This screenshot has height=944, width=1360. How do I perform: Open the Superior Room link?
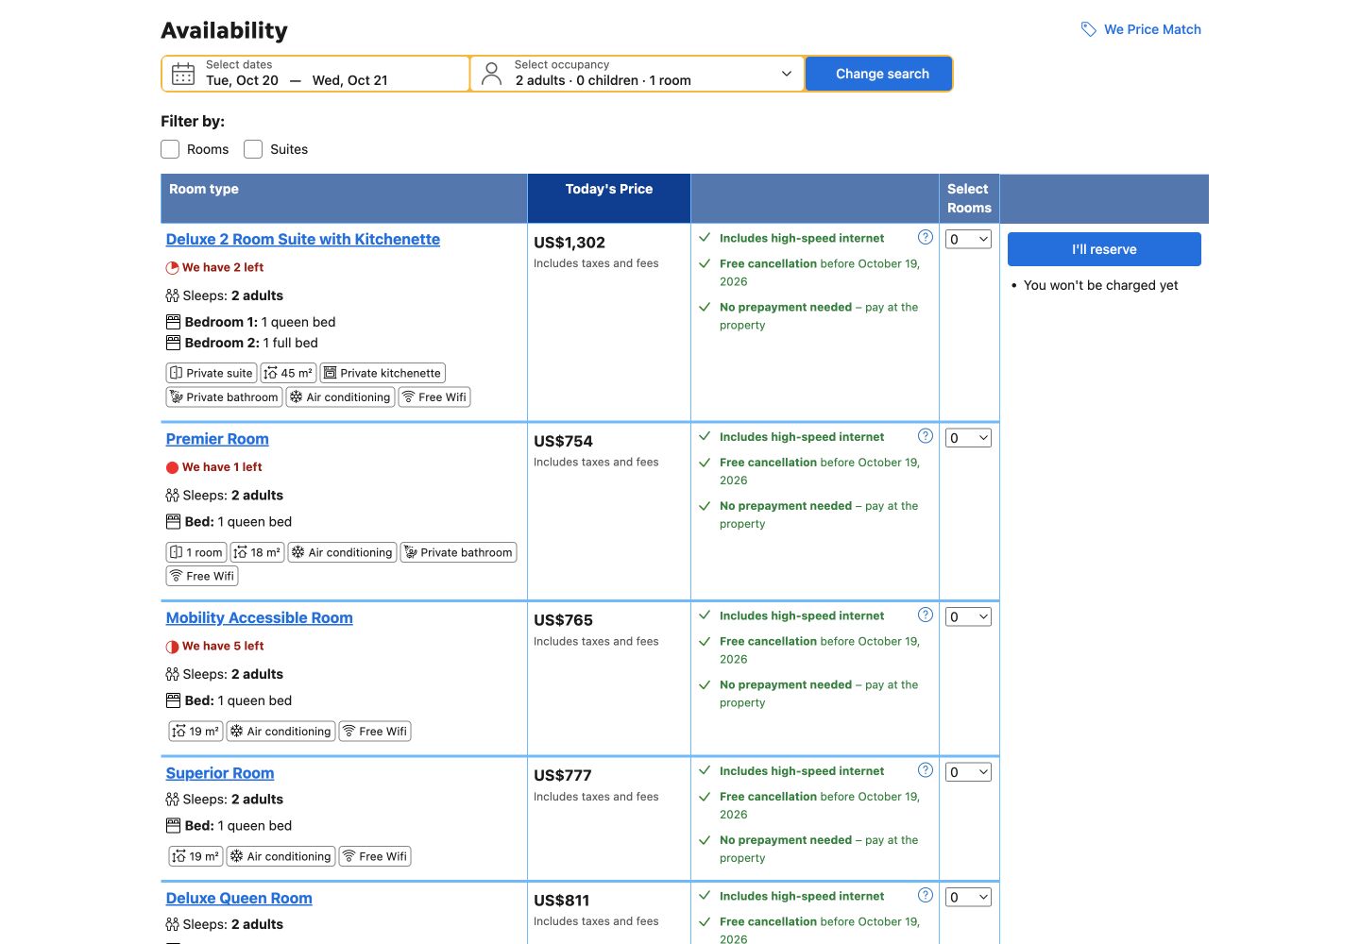[220, 773]
